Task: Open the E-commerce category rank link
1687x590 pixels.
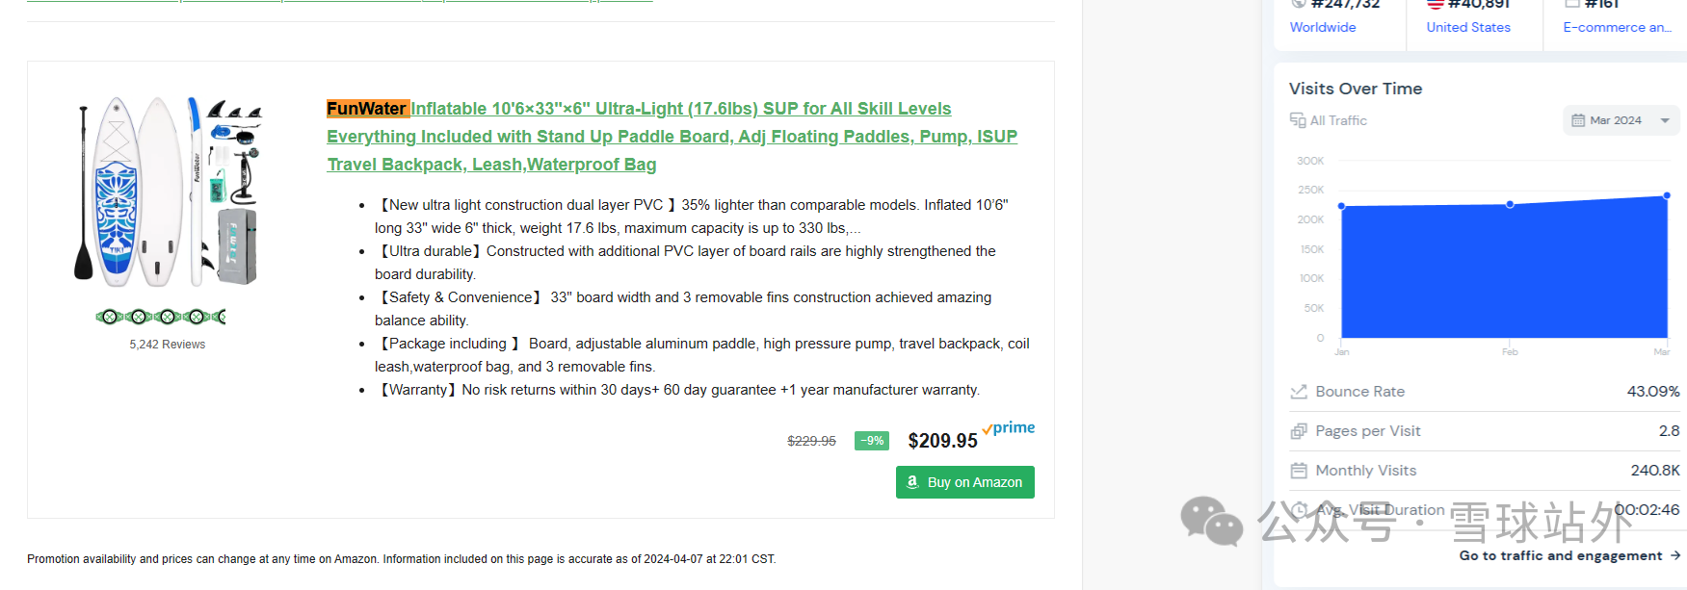Action: point(1617,27)
